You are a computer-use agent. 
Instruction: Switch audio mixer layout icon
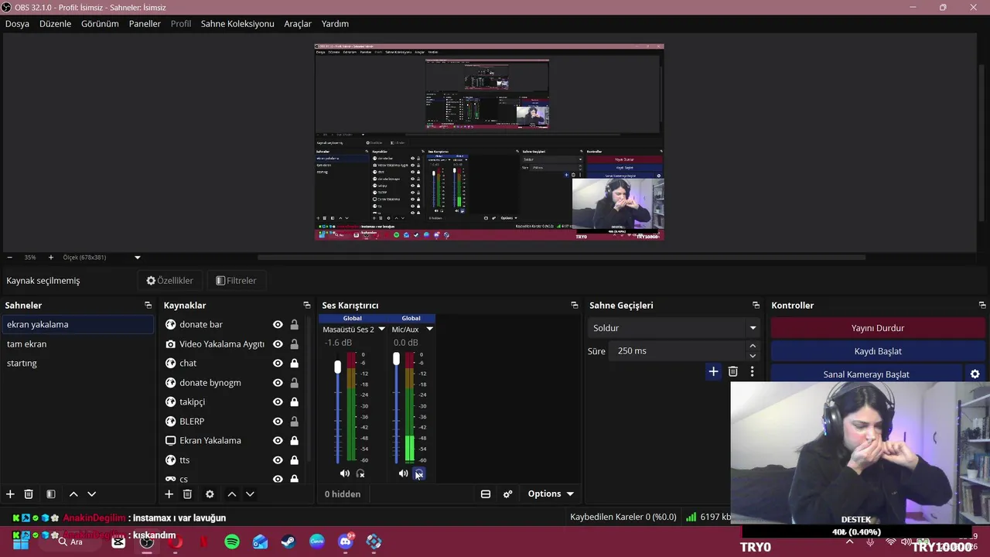(486, 494)
